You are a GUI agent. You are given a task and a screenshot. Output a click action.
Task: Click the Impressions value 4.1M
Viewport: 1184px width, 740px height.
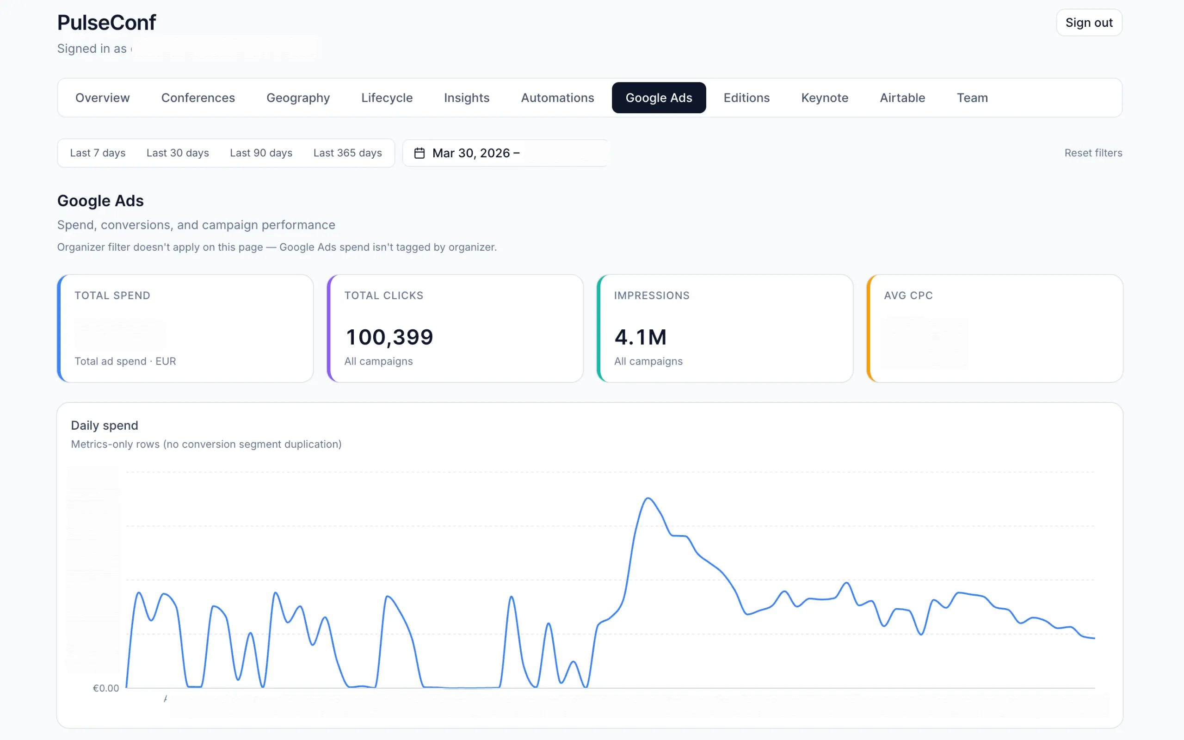click(x=641, y=337)
